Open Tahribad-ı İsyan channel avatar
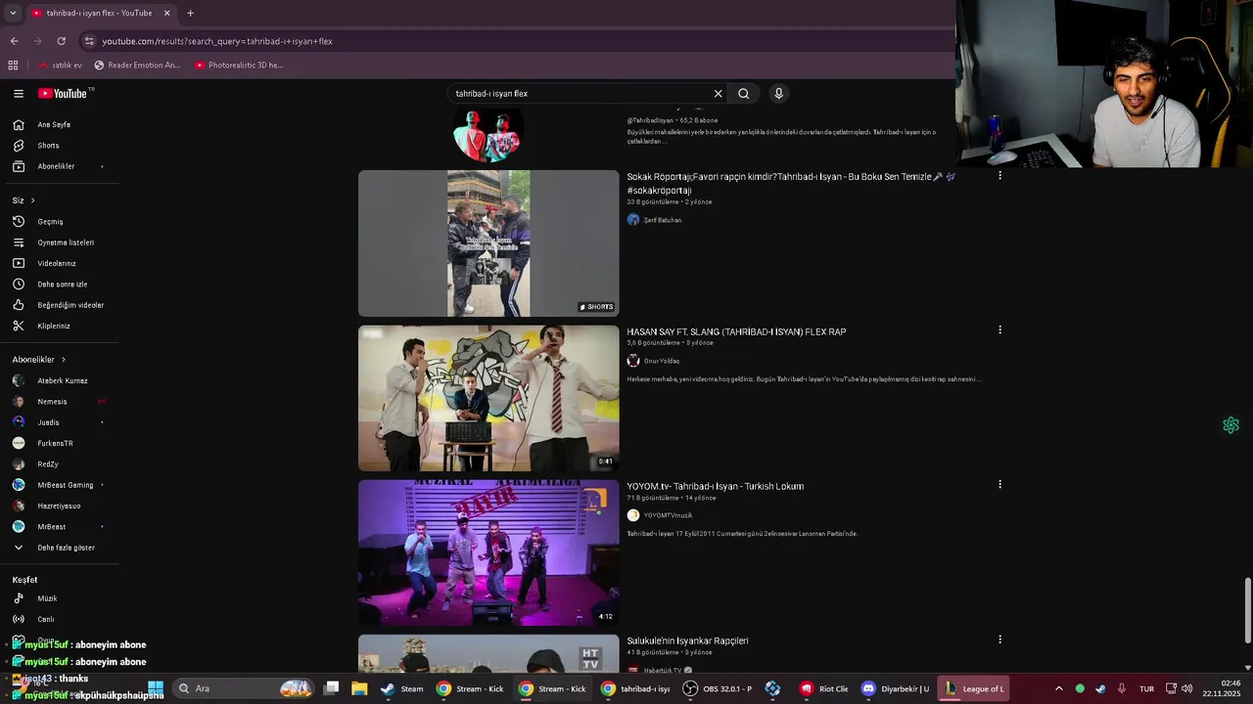Screen dimensions: 1253x704 pos(488,135)
